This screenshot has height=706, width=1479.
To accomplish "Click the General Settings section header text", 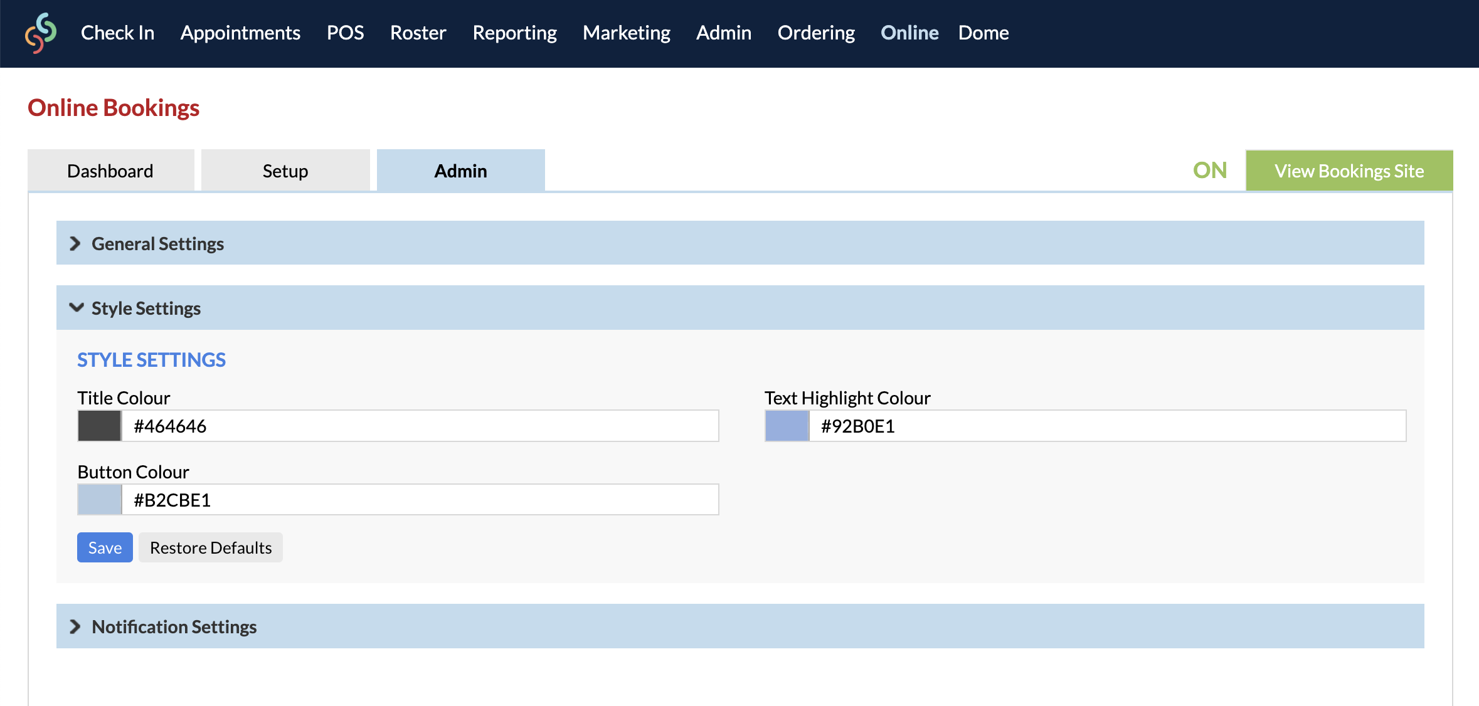I will (x=157, y=243).
